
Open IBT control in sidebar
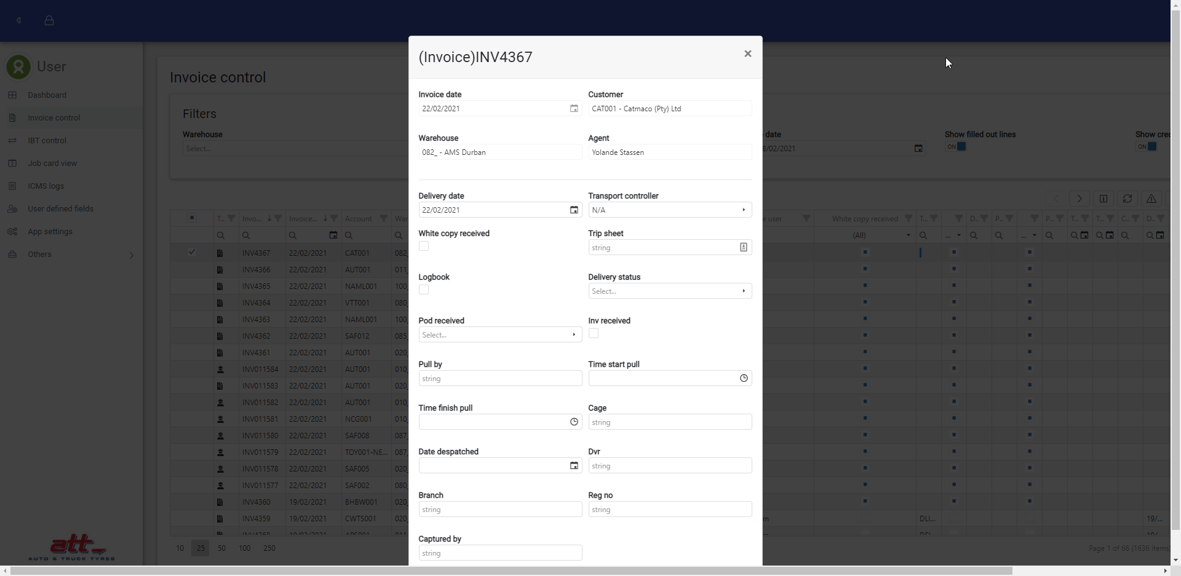[x=47, y=141]
